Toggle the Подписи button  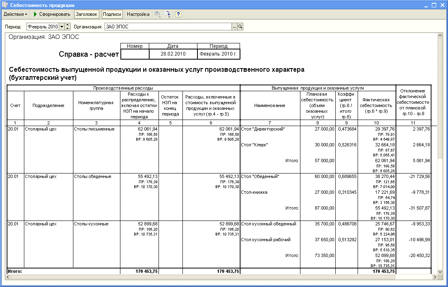[112, 14]
